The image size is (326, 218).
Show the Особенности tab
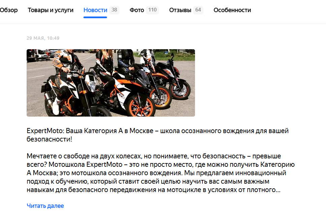[232, 10]
